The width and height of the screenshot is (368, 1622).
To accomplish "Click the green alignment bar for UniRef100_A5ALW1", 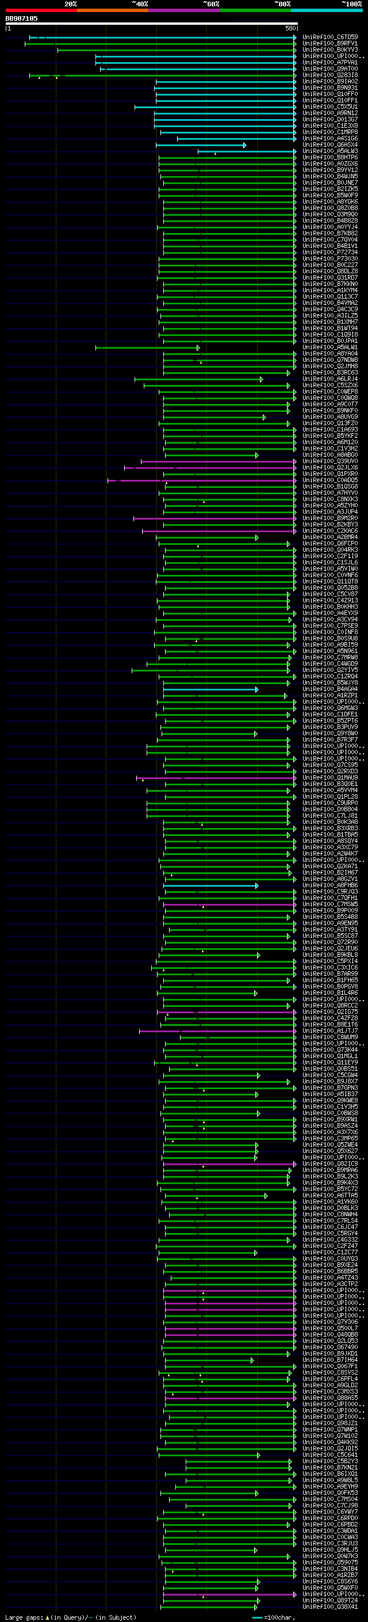I will click(x=147, y=348).
